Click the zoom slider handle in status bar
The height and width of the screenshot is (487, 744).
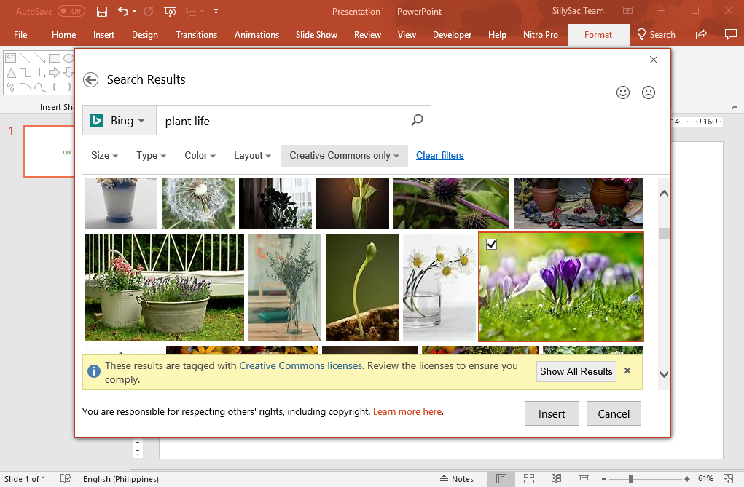pos(630,479)
